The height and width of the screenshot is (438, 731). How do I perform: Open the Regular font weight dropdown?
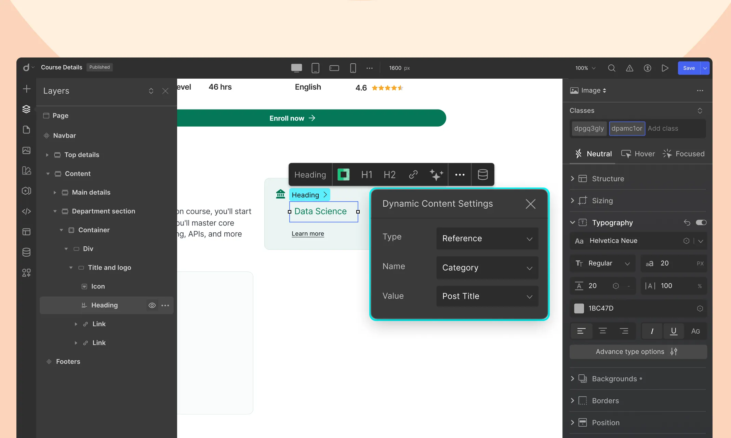click(602, 263)
